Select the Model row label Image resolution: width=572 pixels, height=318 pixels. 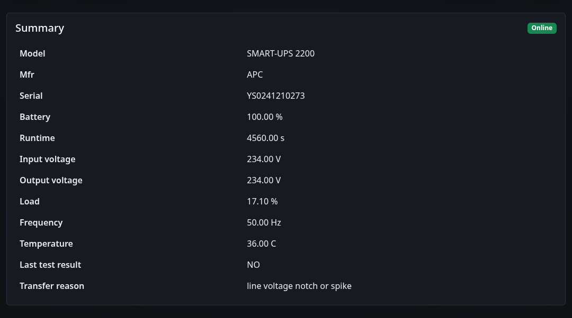click(32, 53)
